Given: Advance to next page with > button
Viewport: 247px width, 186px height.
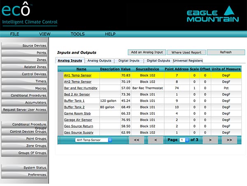Looking at the screenshot, I should click(x=210, y=140).
